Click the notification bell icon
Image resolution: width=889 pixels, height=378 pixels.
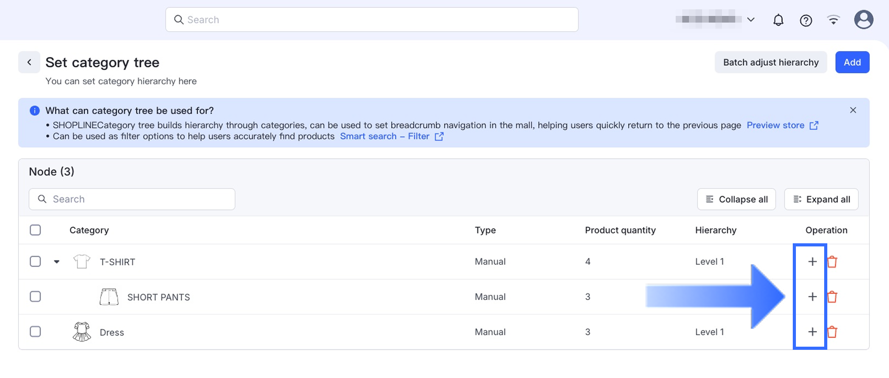click(778, 20)
